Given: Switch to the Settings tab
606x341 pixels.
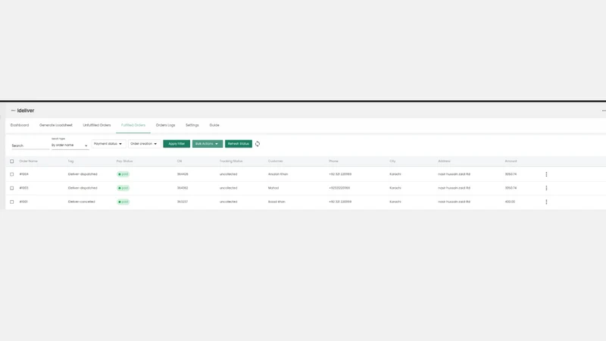Looking at the screenshot, I should click(192, 125).
